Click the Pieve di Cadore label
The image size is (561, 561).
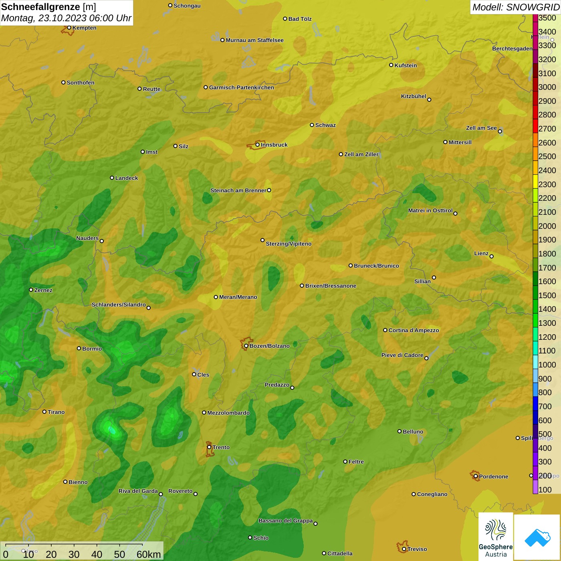pyautogui.click(x=402, y=355)
